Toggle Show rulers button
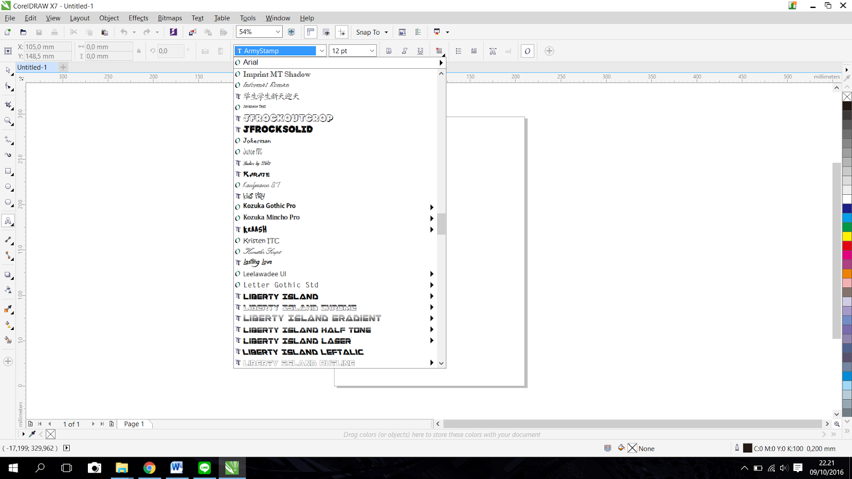Screen dimensions: 852x479 click(x=310, y=32)
